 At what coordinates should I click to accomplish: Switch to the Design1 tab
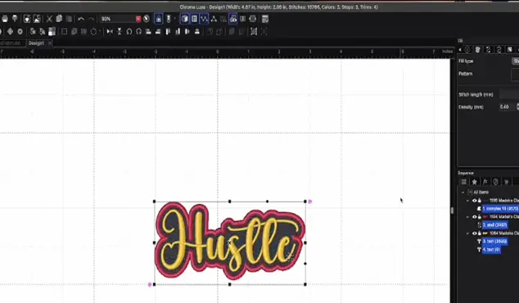(36, 43)
